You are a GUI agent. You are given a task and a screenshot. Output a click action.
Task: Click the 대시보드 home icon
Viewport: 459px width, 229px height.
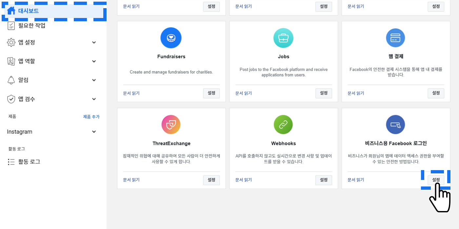(11, 11)
